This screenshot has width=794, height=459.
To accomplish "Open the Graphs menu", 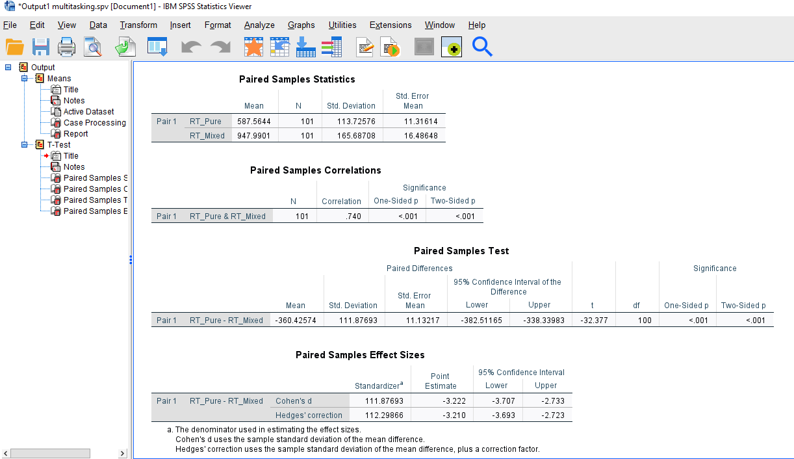I will [301, 25].
